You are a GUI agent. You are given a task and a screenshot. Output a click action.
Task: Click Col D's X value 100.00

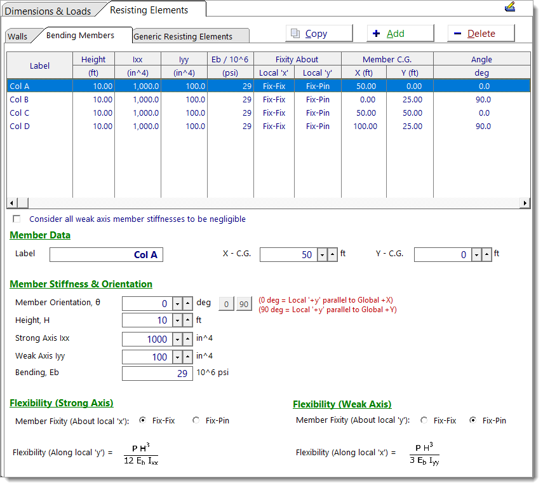[365, 126]
